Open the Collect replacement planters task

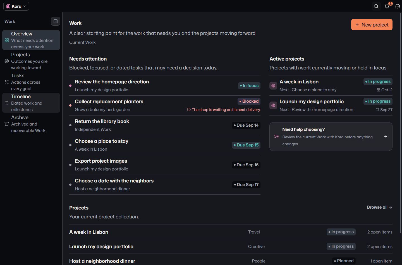165,105
